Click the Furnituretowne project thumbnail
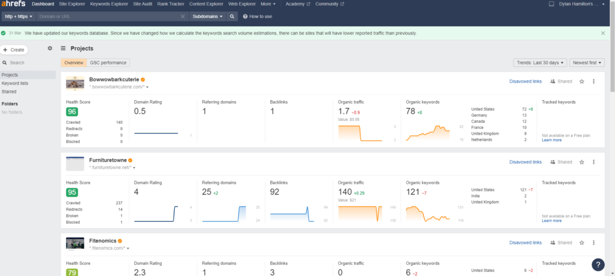Image resolution: width=615 pixels, height=276 pixels. [75, 163]
